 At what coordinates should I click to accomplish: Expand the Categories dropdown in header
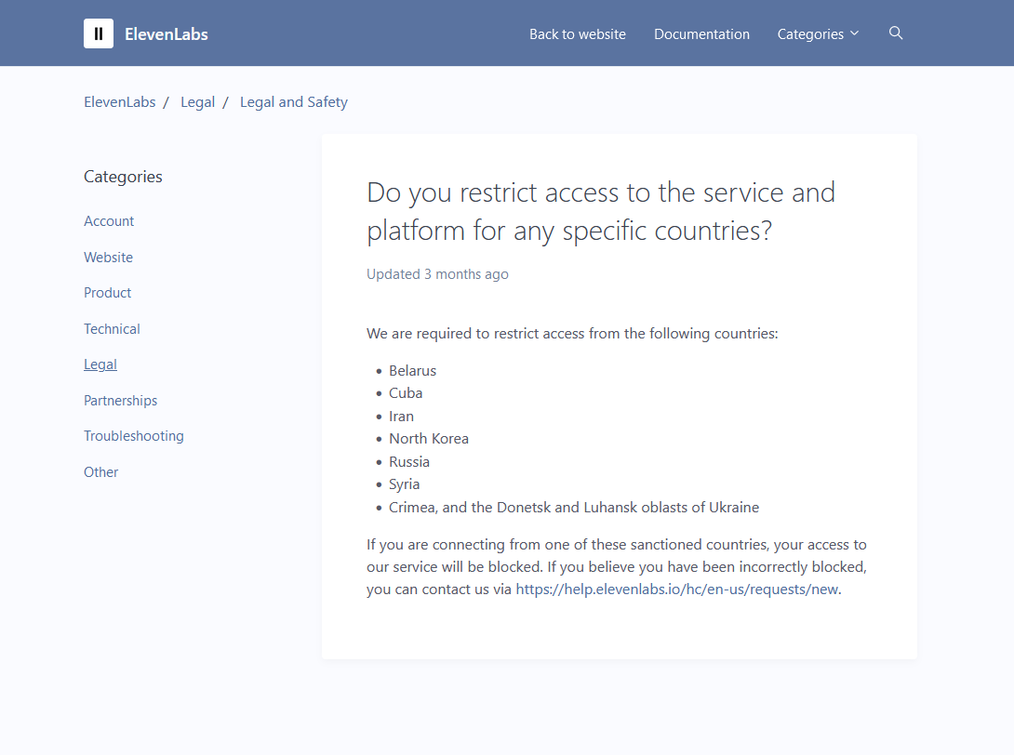818,34
